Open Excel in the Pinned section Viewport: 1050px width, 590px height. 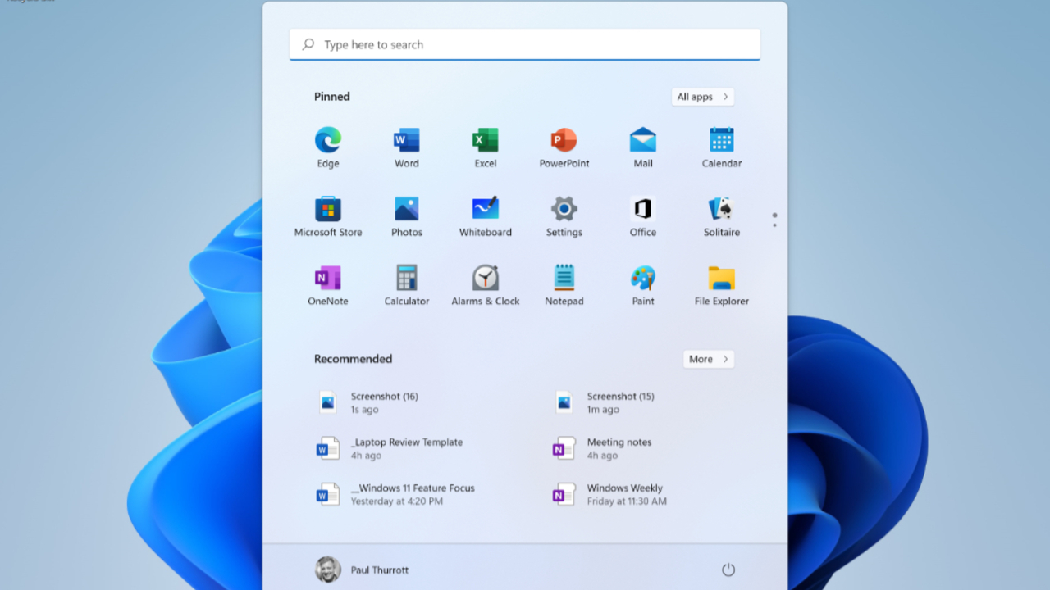(486, 147)
